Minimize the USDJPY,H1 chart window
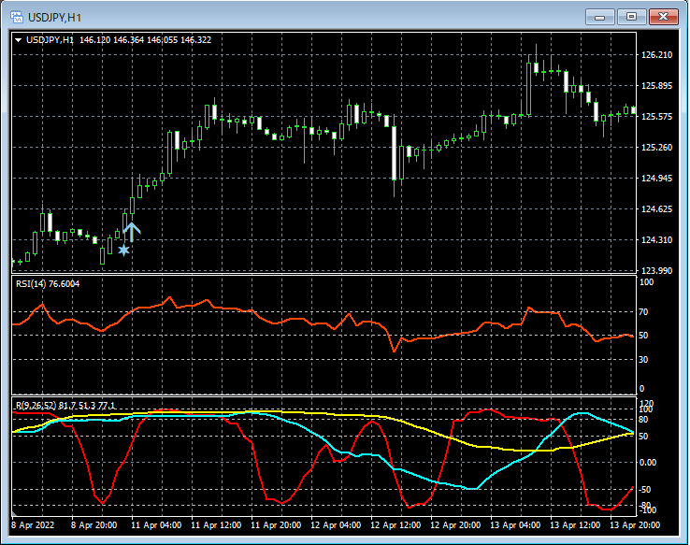 click(x=598, y=17)
